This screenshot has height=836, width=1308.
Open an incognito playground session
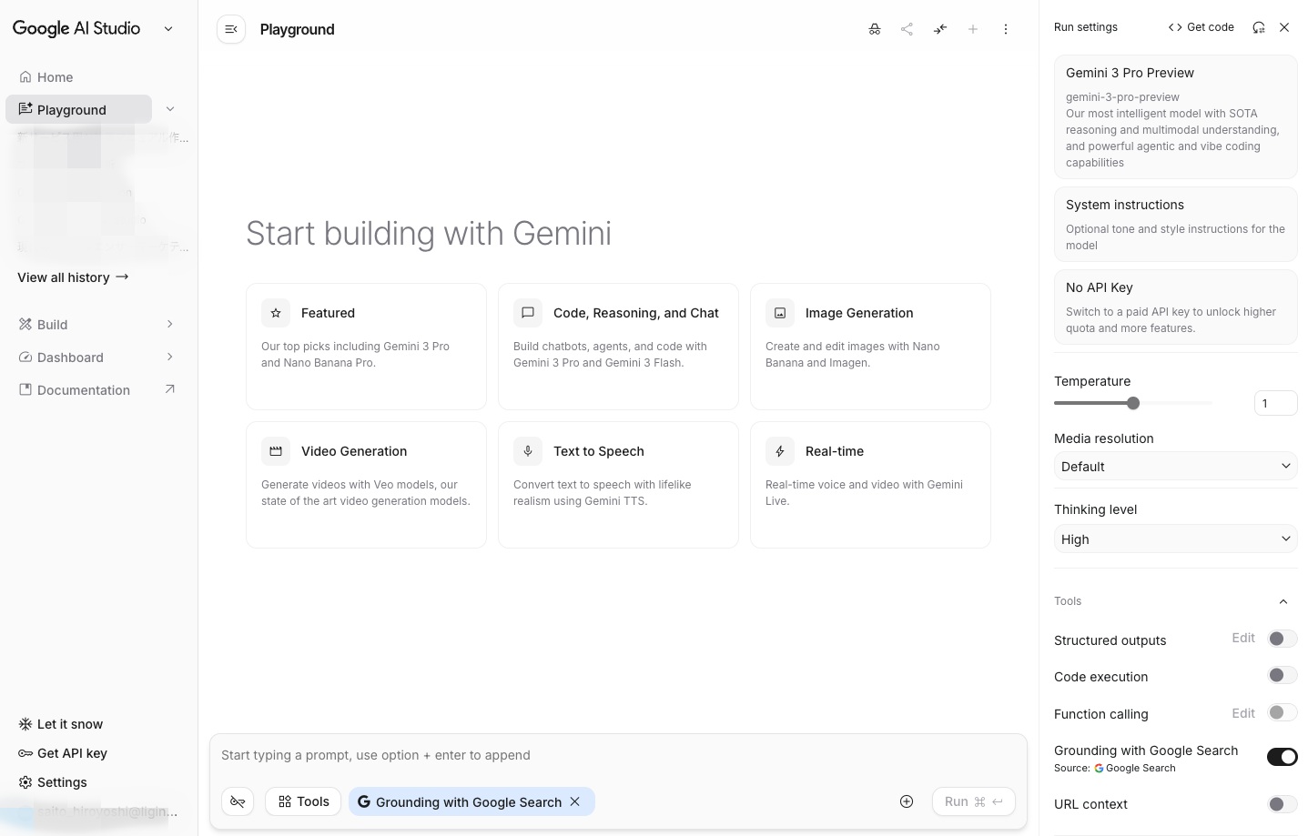pos(874,28)
